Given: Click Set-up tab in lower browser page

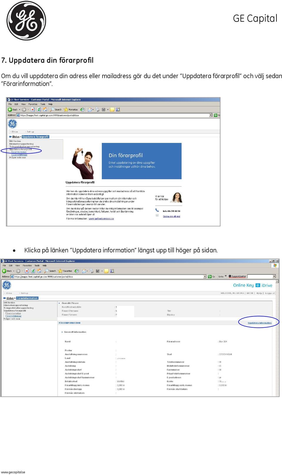Looking at the screenshot, I should point(24,293).
